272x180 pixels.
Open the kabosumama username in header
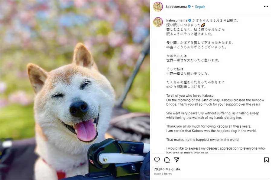pos(176,7)
